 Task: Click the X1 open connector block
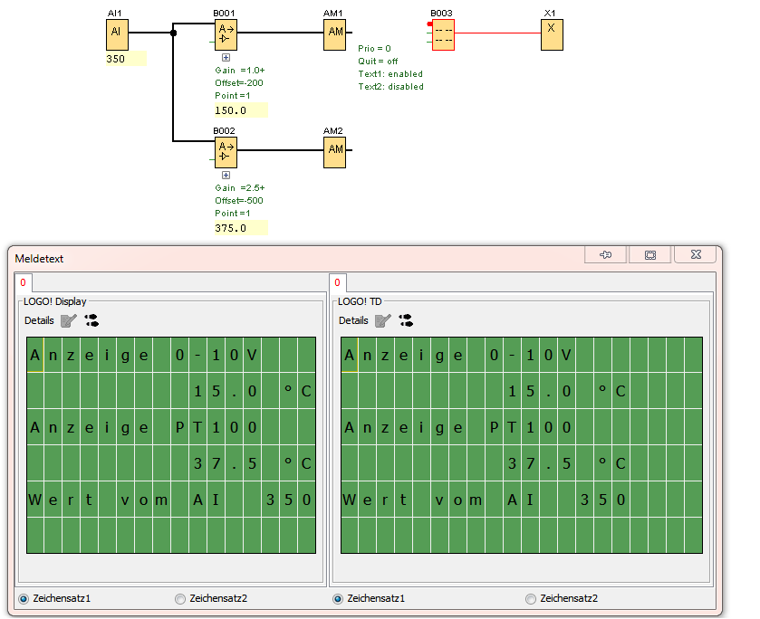tap(551, 33)
